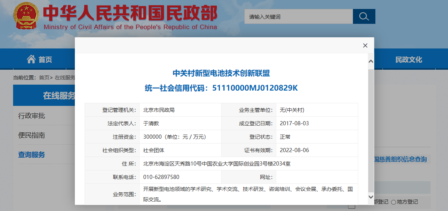Click the national emblem logo
448x211 pixels.
[25, 16]
